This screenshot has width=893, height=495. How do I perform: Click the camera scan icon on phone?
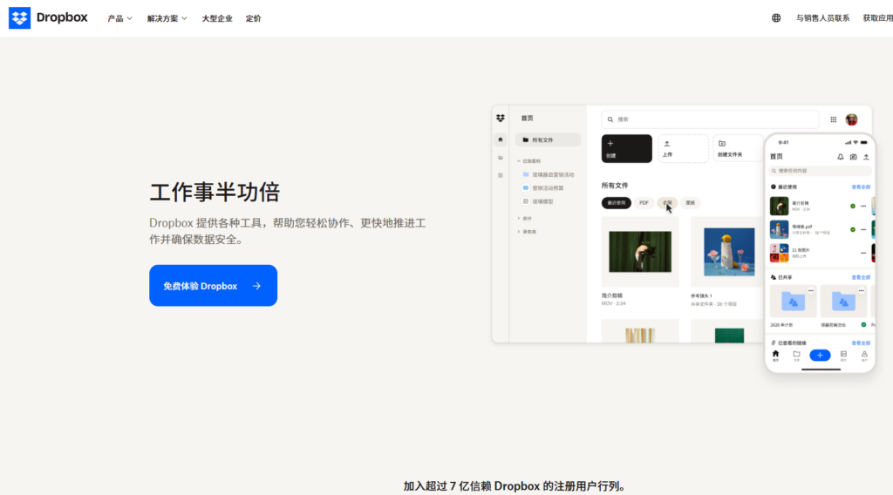853,157
